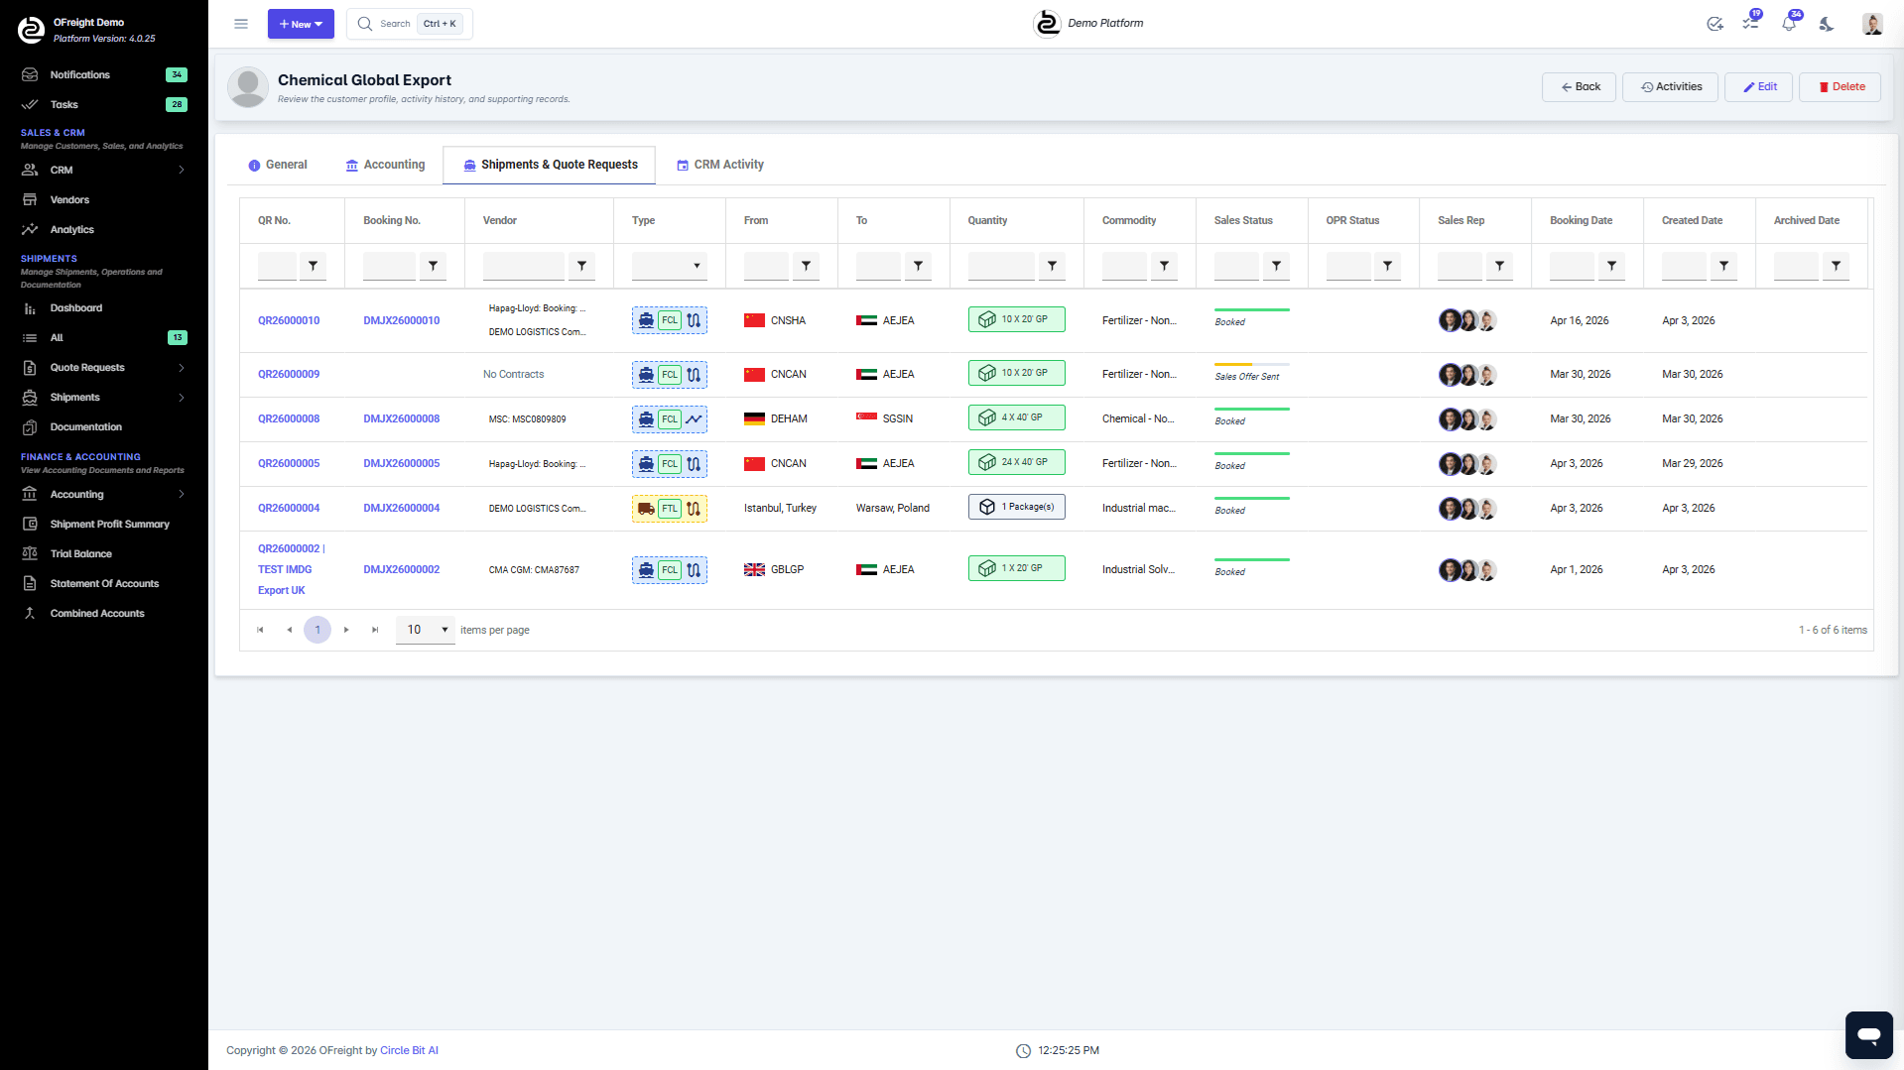Open the items per page dropdown showing 10

pos(425,629)
